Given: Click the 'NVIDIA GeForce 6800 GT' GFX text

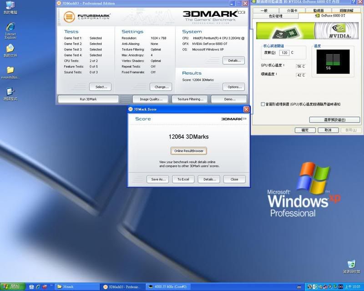Looking at the screenshot, I should tap(210, 44).
